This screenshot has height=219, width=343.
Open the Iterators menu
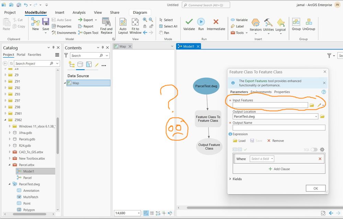tap(255, 26)
